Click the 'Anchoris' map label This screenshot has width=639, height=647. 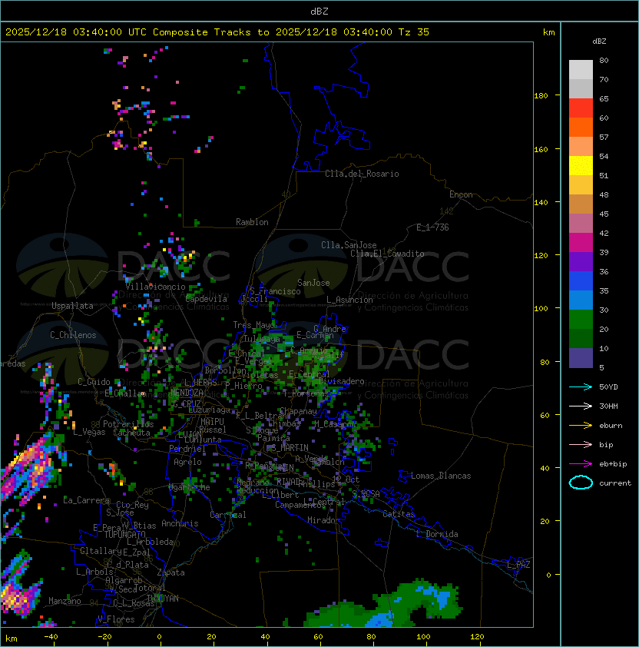(x=180, y=523)
